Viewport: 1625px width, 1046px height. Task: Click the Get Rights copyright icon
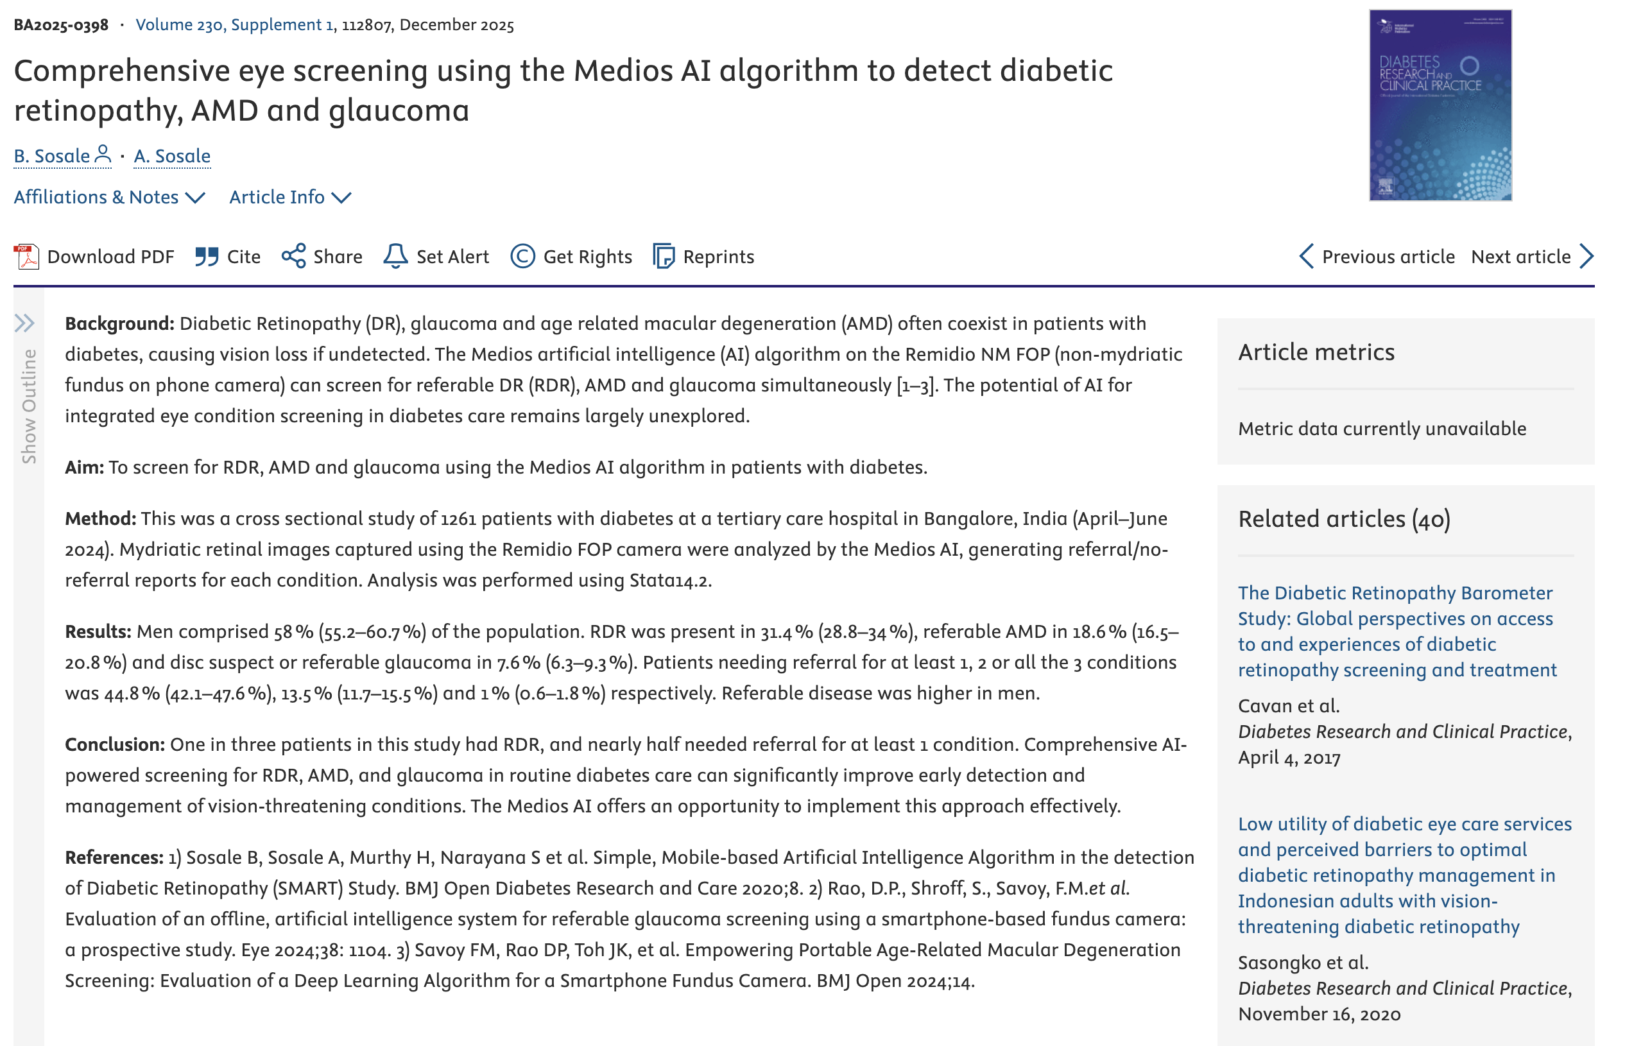coord(522,256)
